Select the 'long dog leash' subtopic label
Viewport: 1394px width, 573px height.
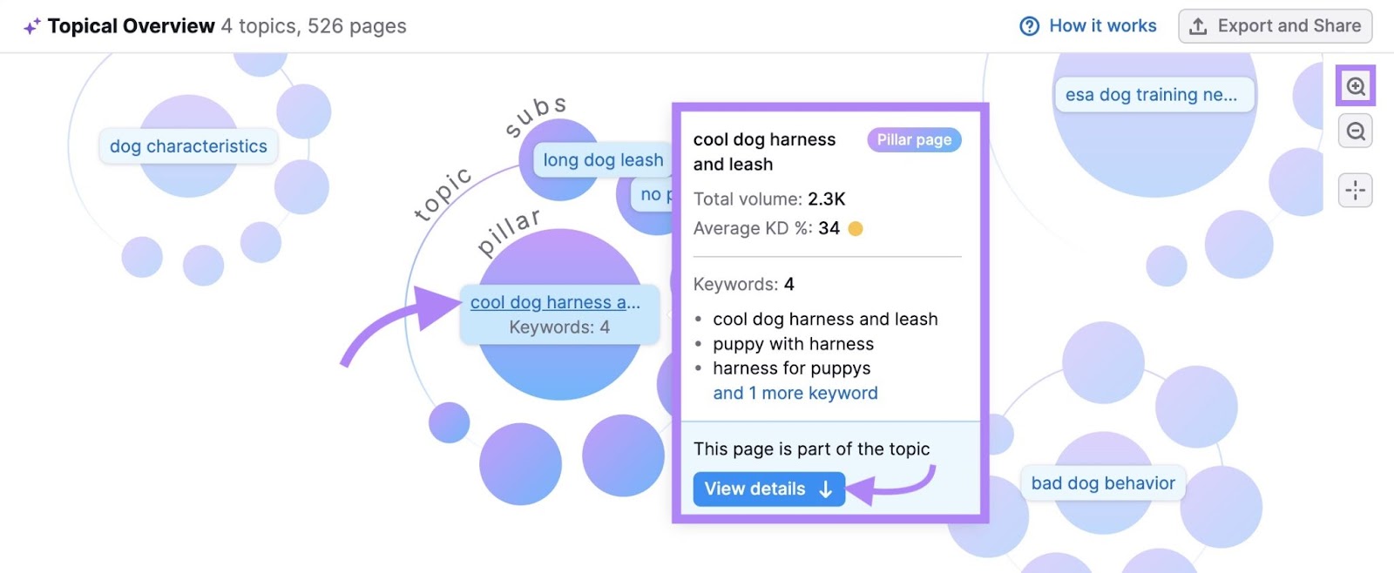coord(603,160)
